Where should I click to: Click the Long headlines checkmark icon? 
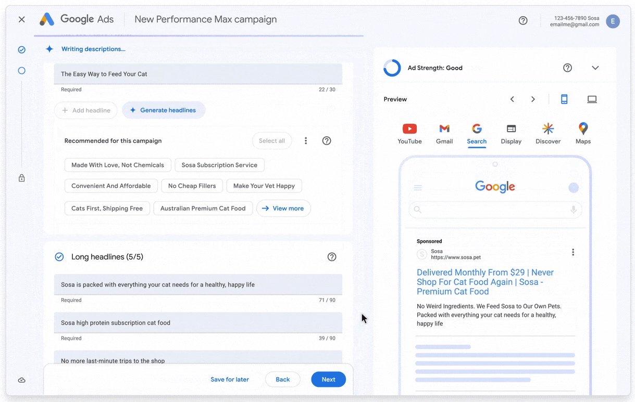[59, 257]
